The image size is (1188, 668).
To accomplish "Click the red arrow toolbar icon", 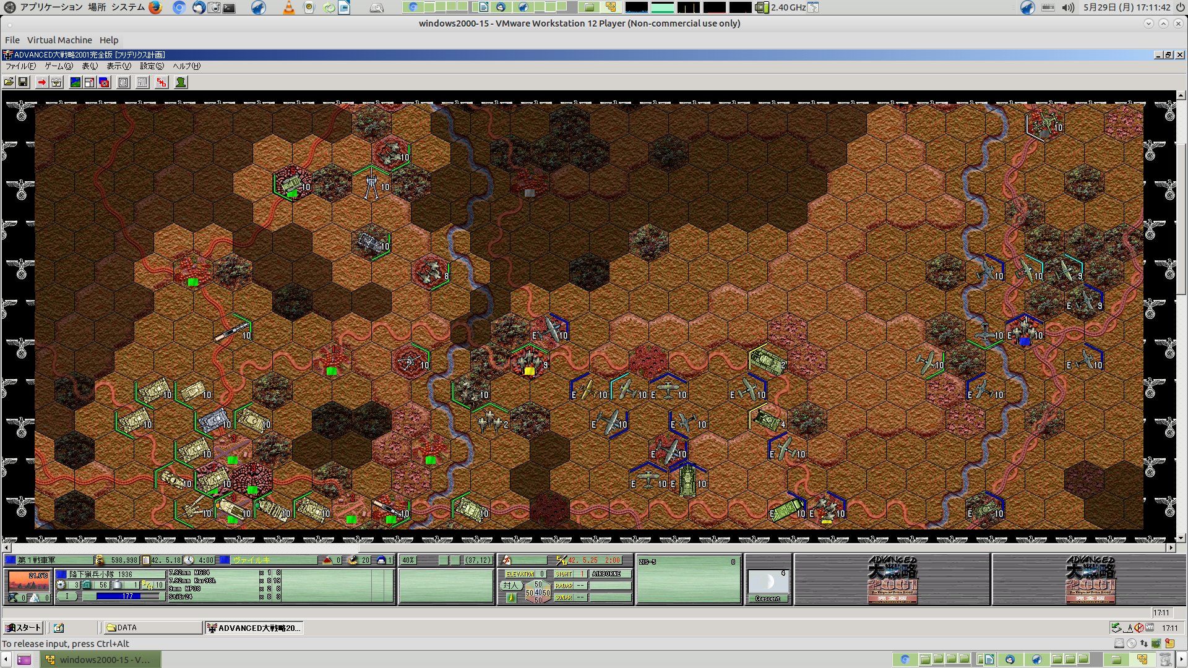I will pos(41,82).
